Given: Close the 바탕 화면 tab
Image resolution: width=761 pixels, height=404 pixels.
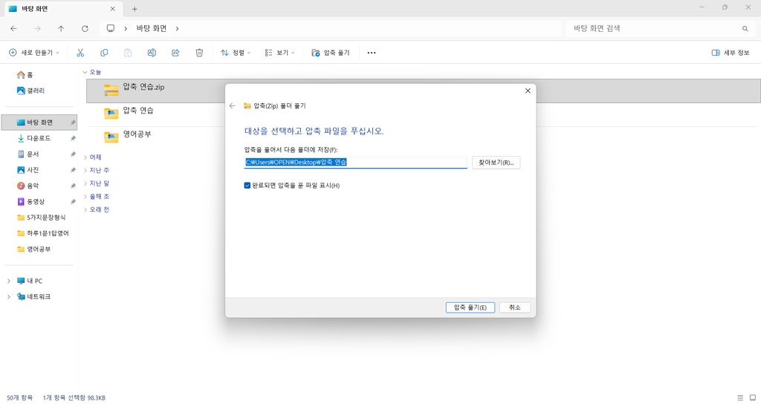Looking at the screenshot, I should tap(113, 9).
